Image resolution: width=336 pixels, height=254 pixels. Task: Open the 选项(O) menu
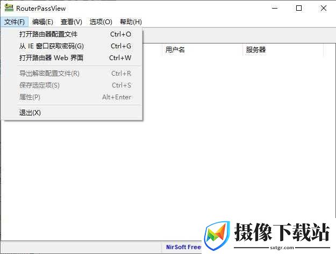(x=101, y=22)
